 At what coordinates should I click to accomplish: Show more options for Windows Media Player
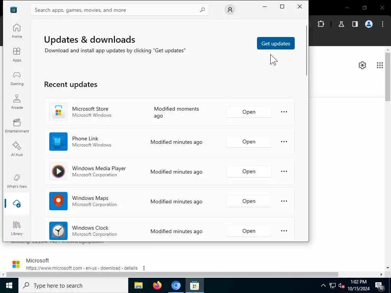[284, 171]
